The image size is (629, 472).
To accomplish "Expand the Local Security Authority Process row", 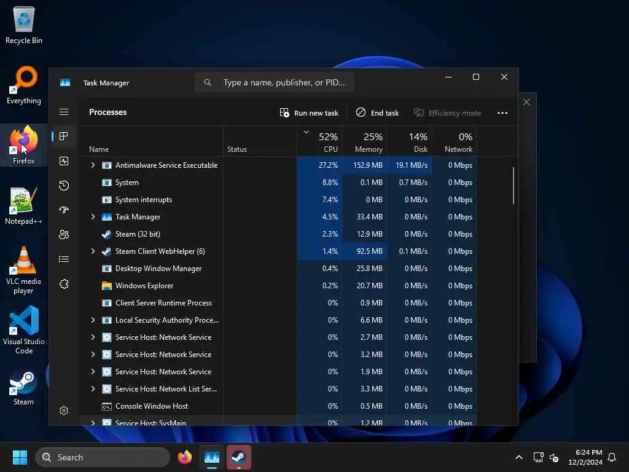I will point(93,320).
